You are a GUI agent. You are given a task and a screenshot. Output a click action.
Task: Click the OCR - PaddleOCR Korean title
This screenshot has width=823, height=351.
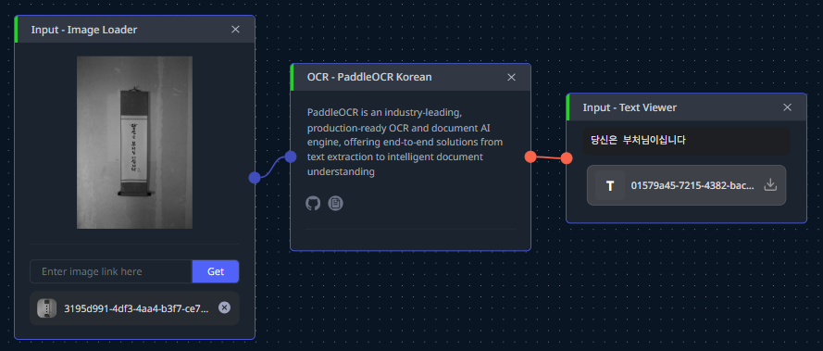[x=369, y=77]
